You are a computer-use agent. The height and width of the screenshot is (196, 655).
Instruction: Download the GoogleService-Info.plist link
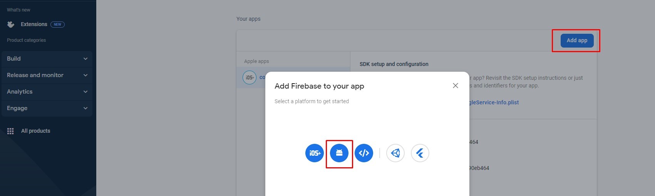[494, 102]
